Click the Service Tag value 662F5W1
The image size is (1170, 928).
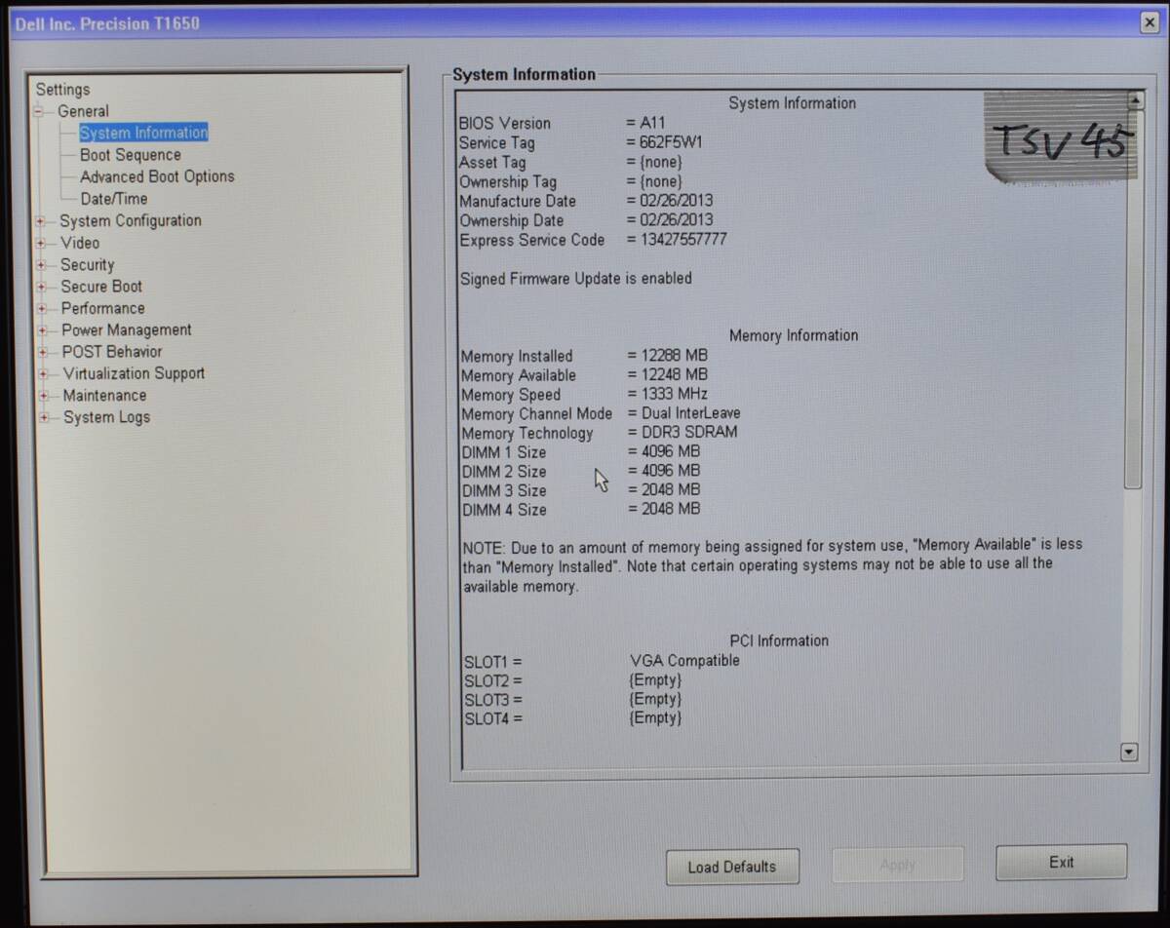coord(670,142)
